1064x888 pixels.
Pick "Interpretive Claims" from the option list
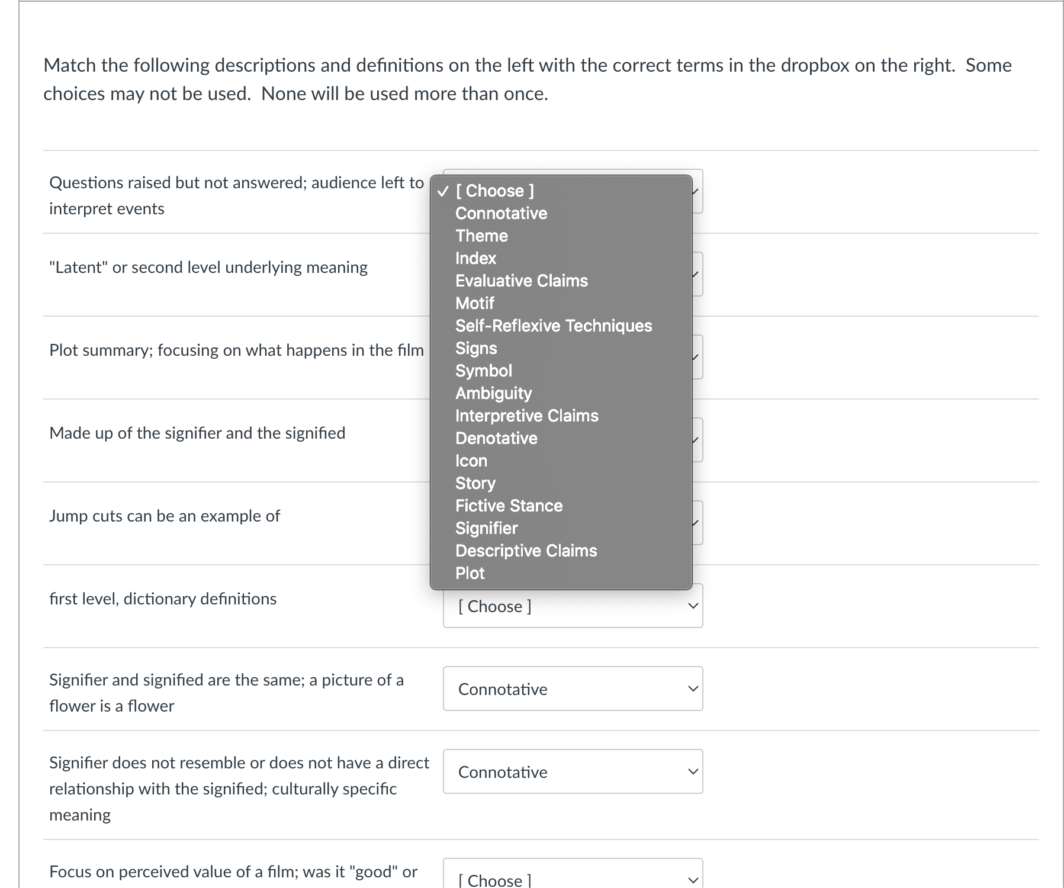pos(526,416)
